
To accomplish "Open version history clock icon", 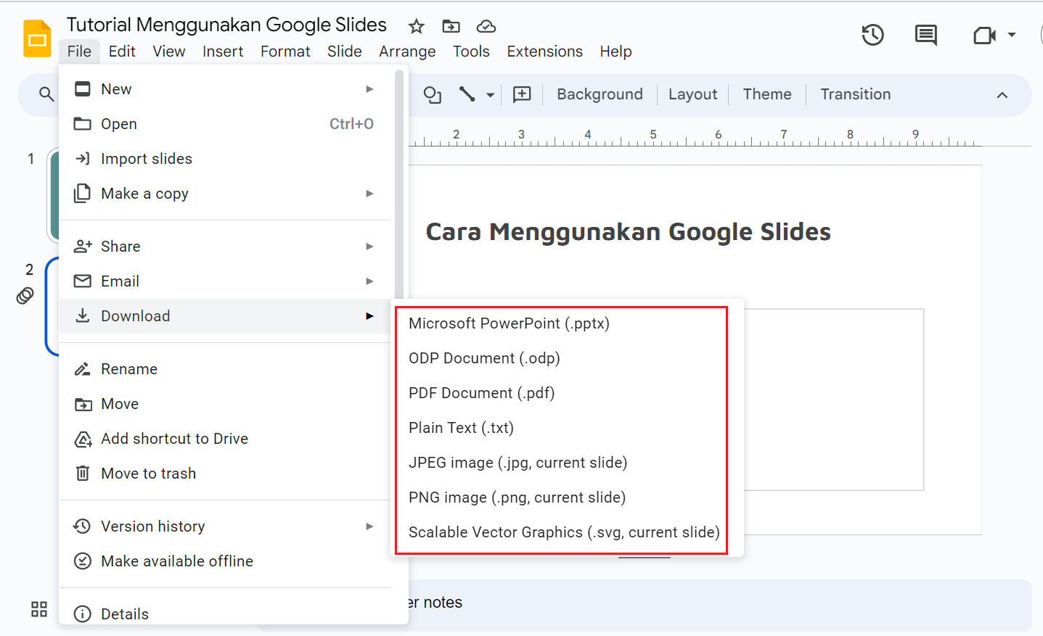I will [872, 34].
